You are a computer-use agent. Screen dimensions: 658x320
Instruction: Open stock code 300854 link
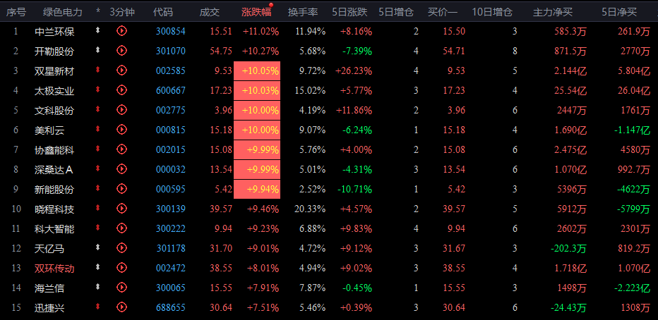click(170, 31)
